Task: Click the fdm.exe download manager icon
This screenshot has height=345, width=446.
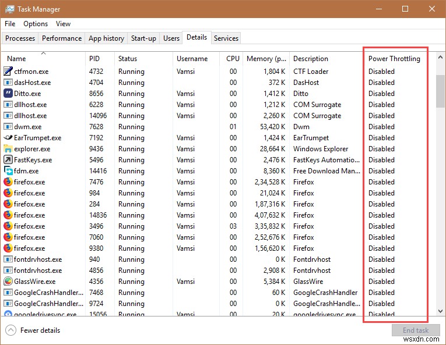Action: coord(8,170)
